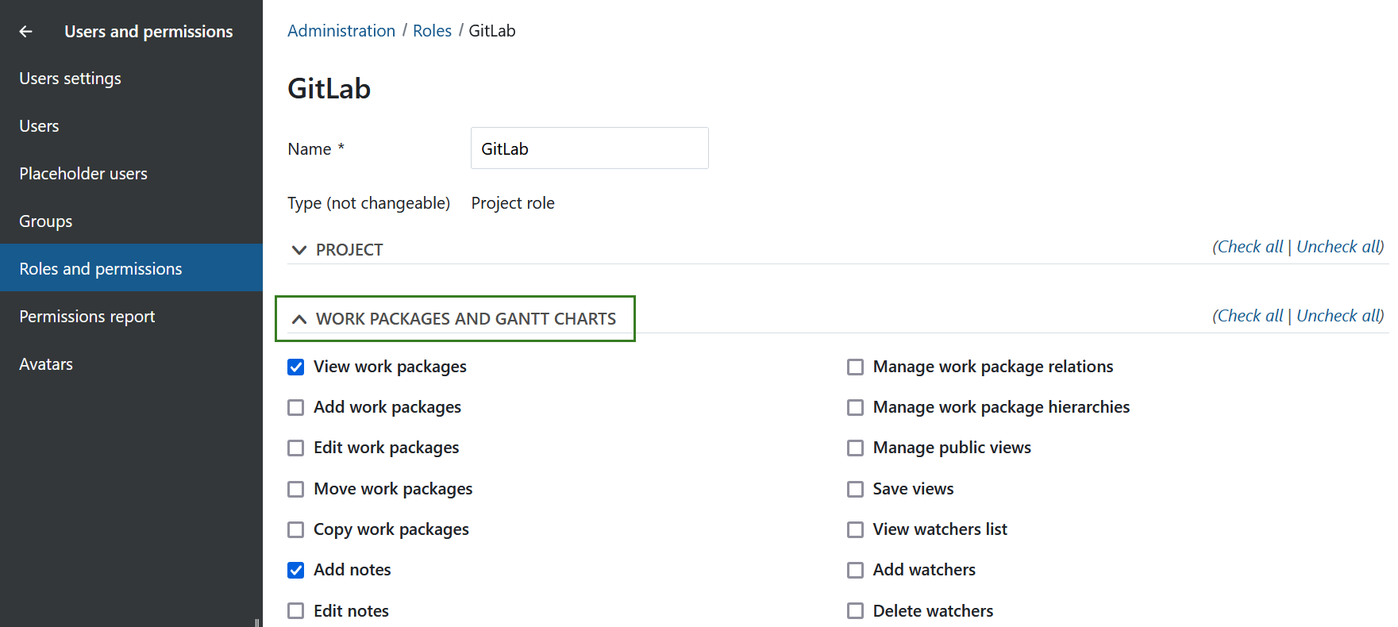Image resolution: width=1398 pixels, height=627 pixels.
Task: Click Check all for Work Packages section
Action: tap(1250, 316)
